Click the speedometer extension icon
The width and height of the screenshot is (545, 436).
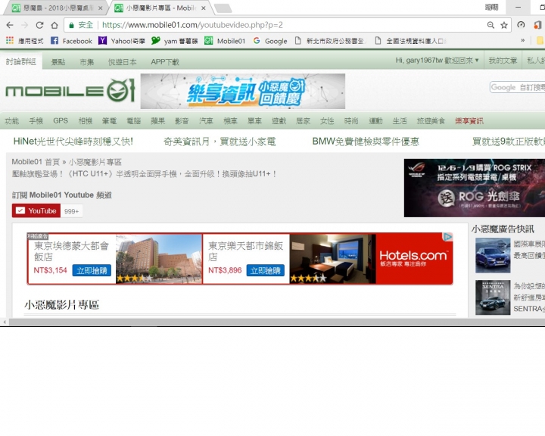click(521, 25)
